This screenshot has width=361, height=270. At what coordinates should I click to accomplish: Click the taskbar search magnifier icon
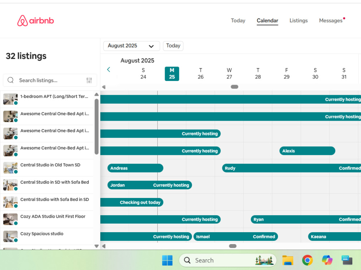click(187, 260)
